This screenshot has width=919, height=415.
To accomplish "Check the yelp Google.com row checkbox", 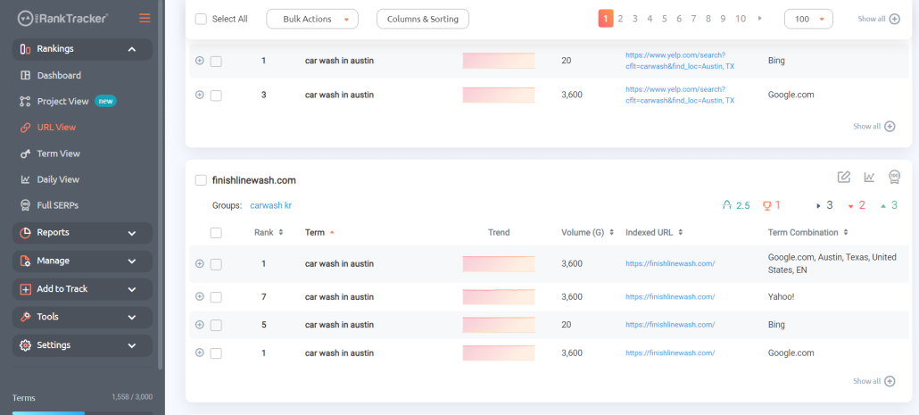I will click(216, 95).
